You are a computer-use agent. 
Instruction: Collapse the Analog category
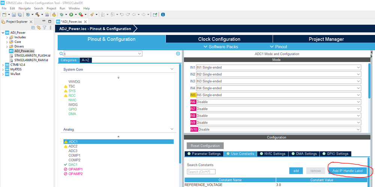(x=172, y=129)
